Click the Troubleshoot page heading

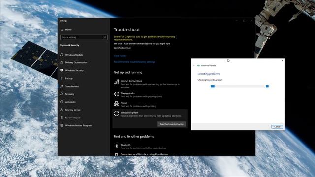click(127, 29)
